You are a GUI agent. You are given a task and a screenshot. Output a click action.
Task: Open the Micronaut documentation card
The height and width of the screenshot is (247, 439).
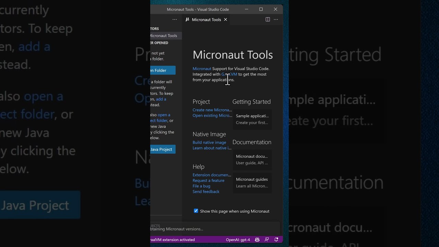point(252,160)
